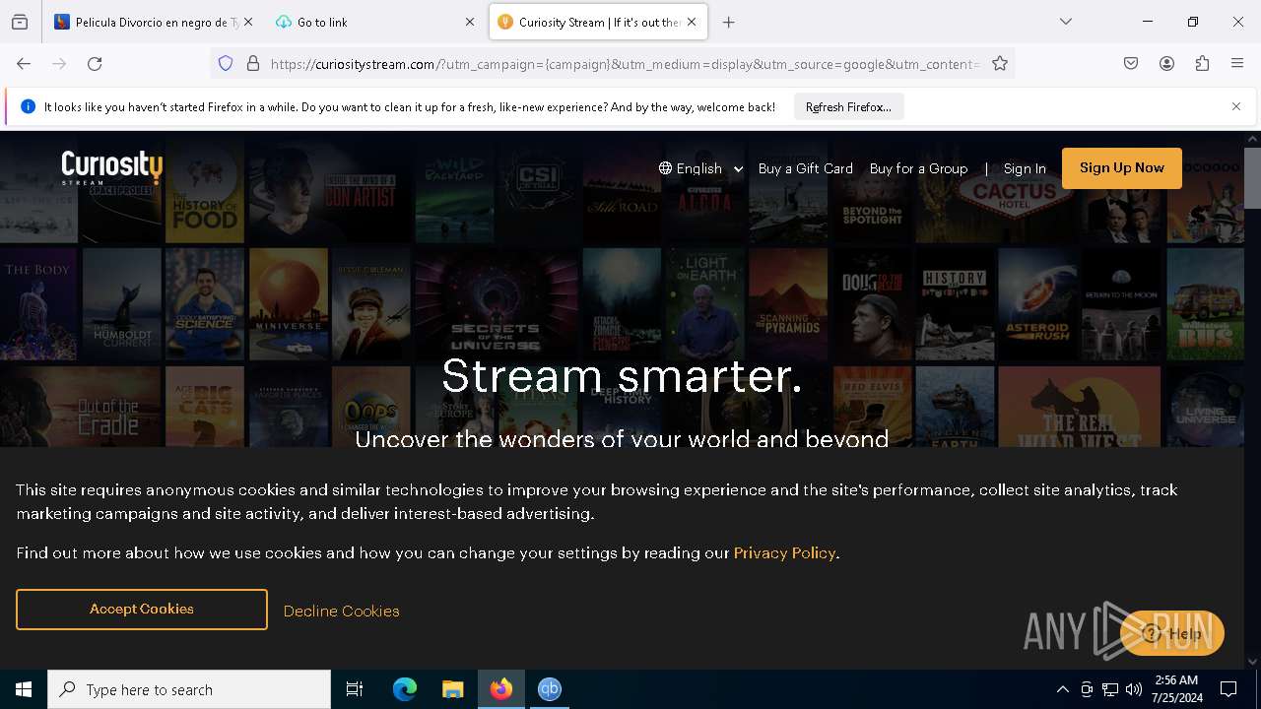Open the Scanning the Pyramids thumbnail
Screen dimensions: 1261x709
tap(788, 303)
